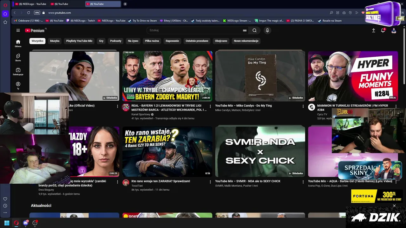Open Subskrypcje from the sidebar

point(18,72)
